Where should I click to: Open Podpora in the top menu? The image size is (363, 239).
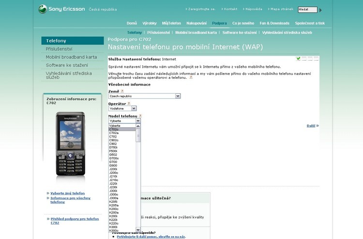pyautogui.click(x=219, y=23)
